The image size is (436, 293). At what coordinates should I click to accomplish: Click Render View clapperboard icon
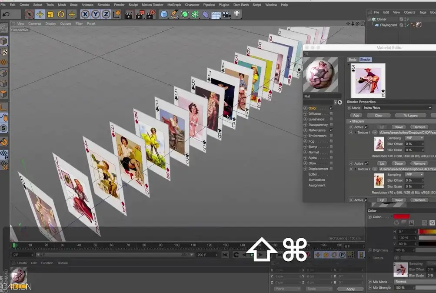pos(129,14)
